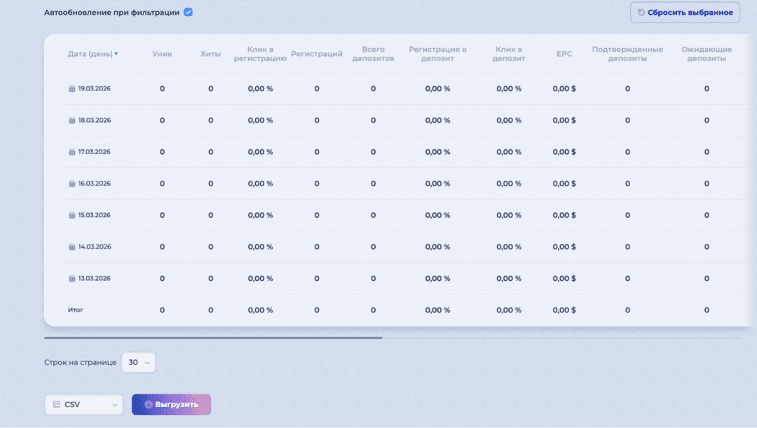Open the CSV export format dropdown
The image size is (757, 428).
click(83, 404)
